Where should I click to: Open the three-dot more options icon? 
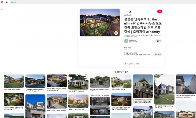point(126,12)
